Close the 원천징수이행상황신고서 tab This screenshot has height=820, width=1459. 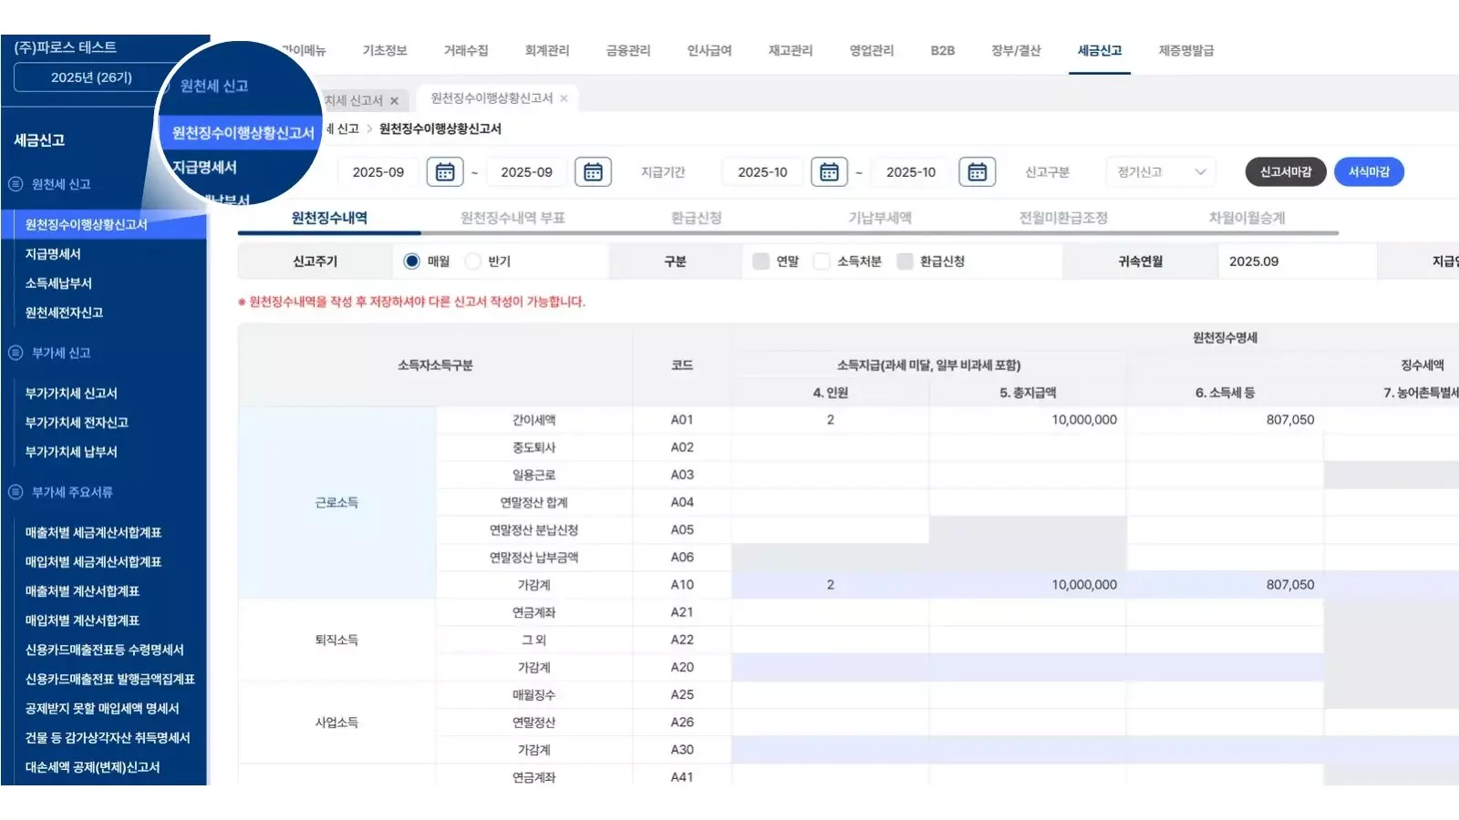pos(565,100)
